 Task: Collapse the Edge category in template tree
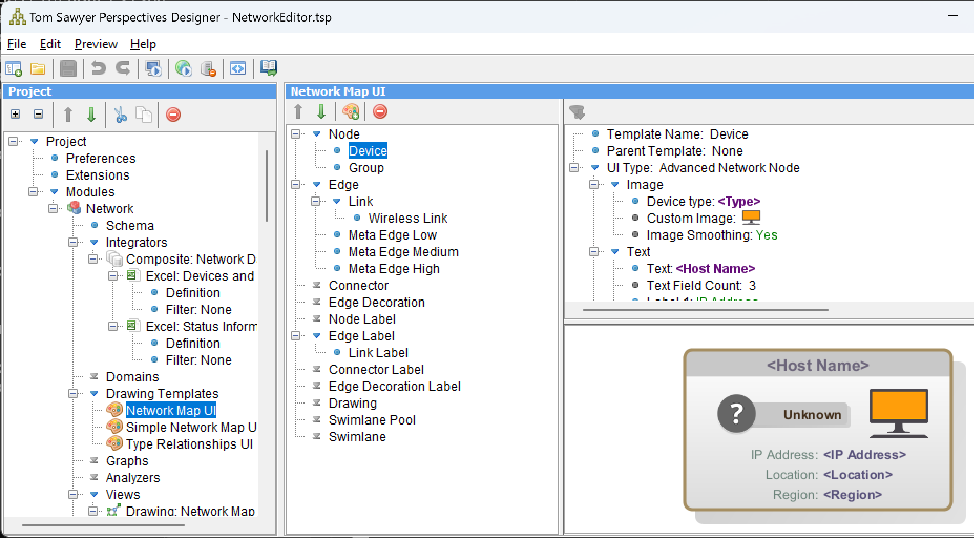[296, 184]
